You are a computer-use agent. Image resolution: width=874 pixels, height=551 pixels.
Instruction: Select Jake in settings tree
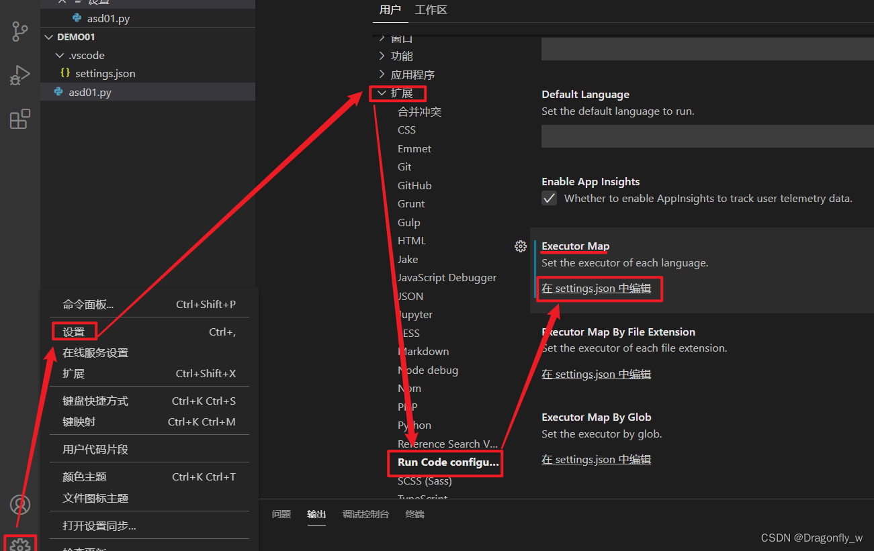coord(408,259)
